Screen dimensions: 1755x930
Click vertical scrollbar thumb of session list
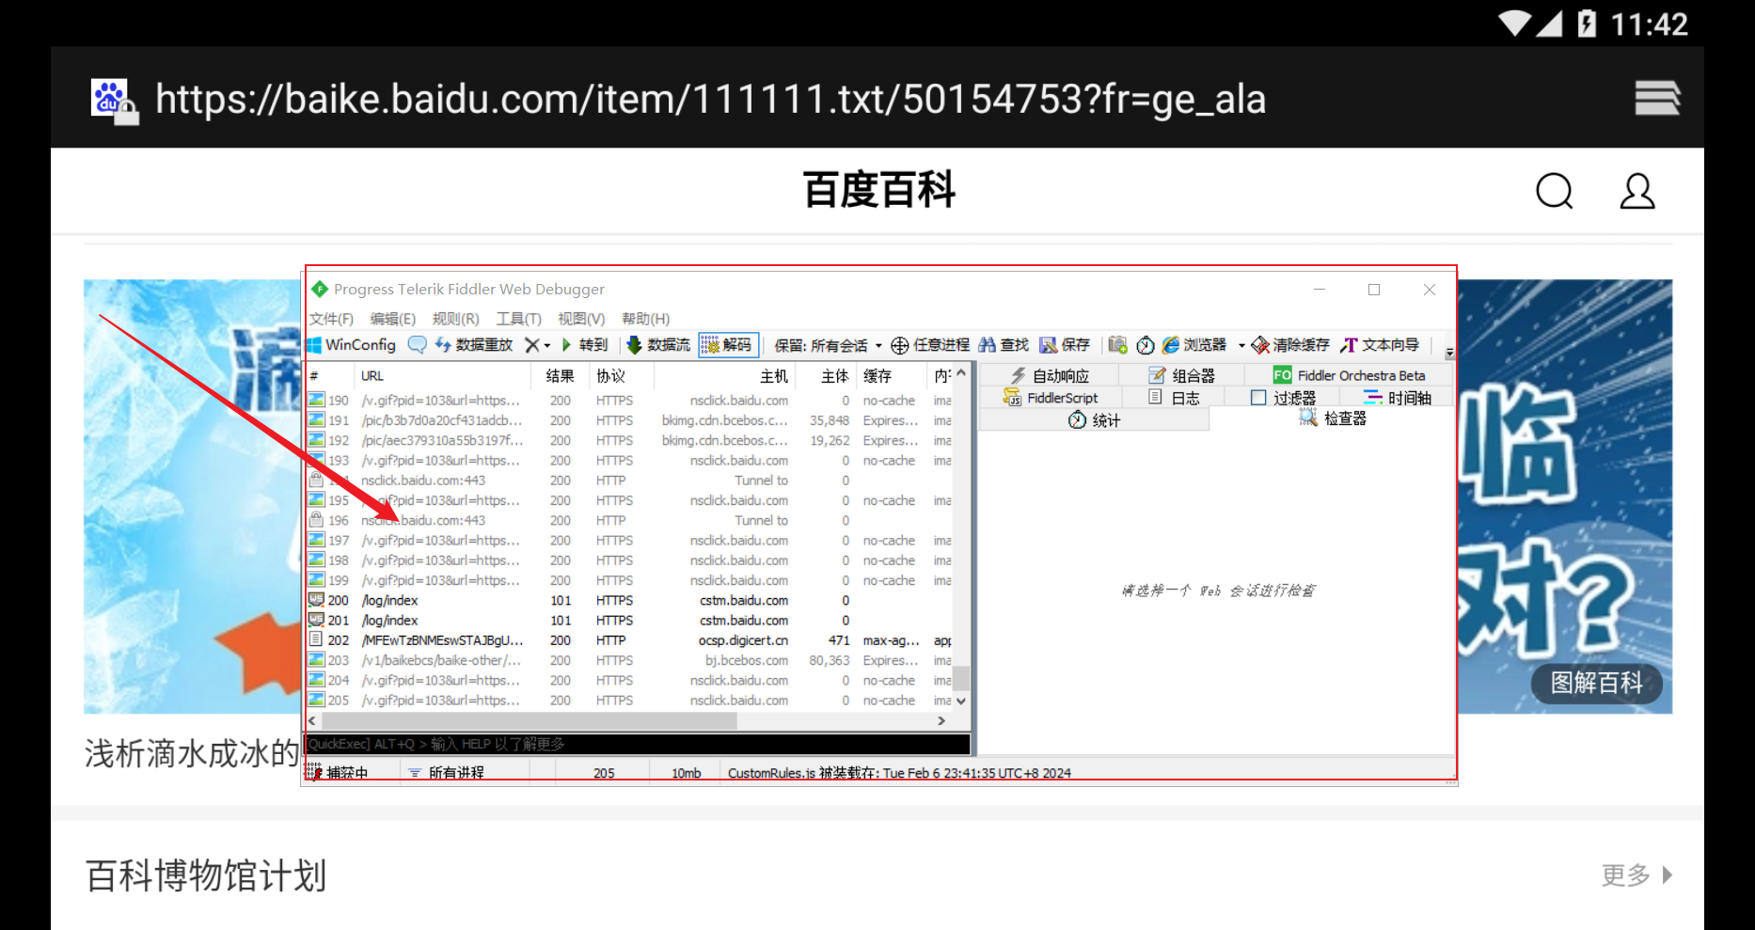[x=961, y=678]
